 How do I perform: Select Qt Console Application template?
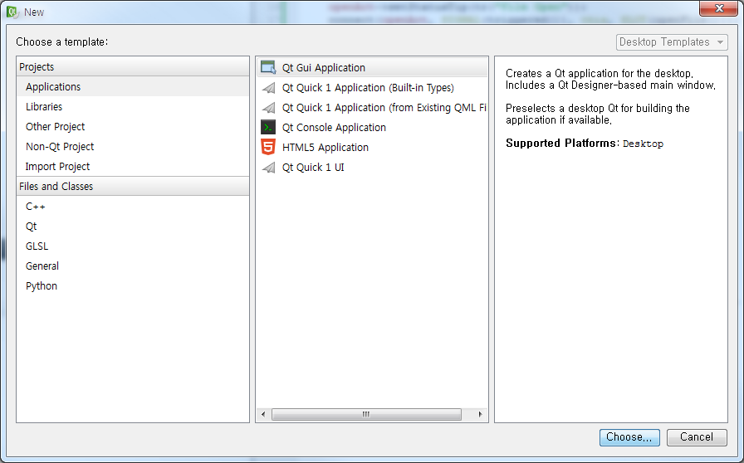(372, 128)
